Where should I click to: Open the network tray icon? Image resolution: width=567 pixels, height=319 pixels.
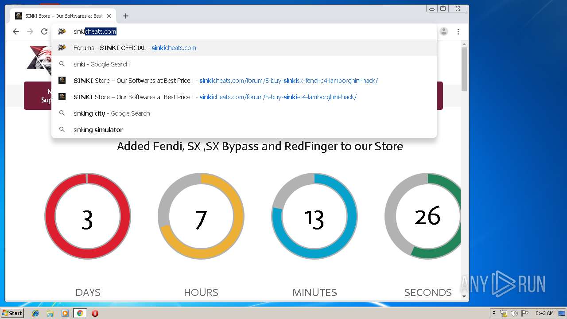[504, 313]
